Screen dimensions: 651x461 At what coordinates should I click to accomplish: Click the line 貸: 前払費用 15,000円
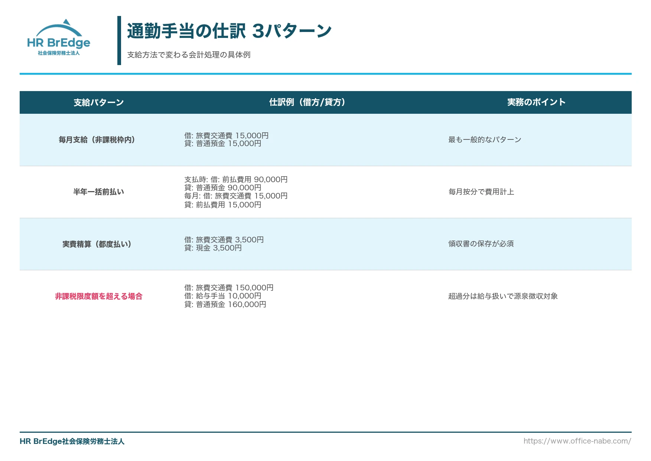point(222,204)
